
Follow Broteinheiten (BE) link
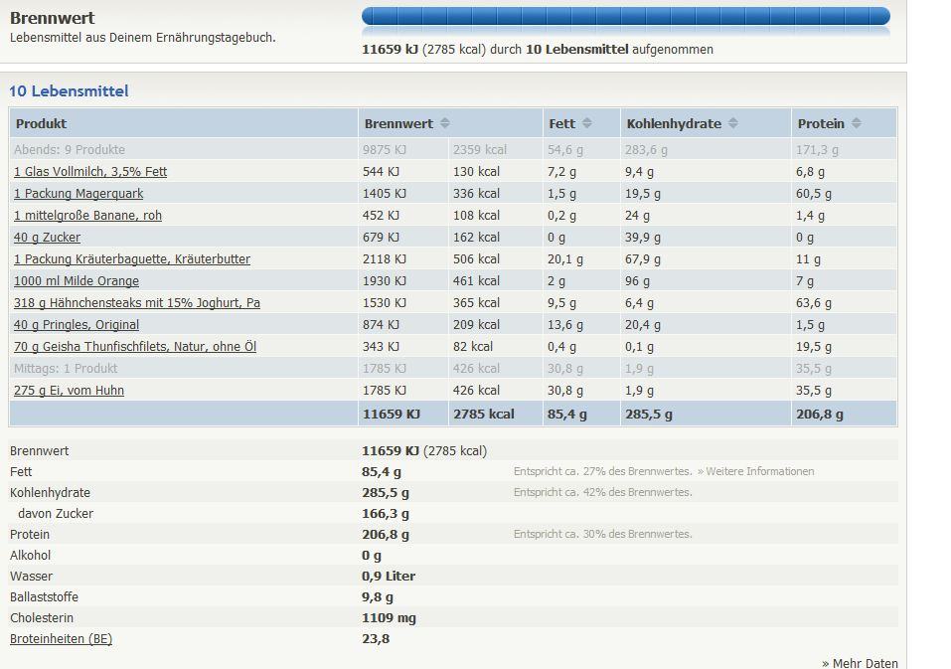(62, 638)
